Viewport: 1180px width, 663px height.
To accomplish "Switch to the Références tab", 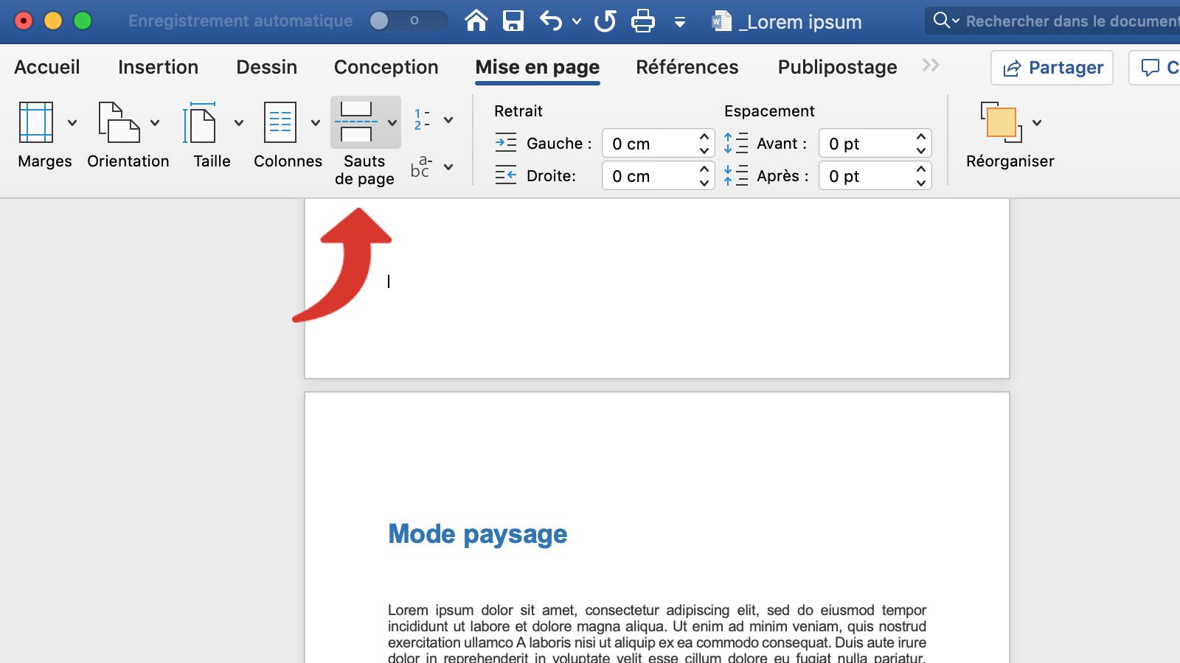I will (x=687, y=67).
